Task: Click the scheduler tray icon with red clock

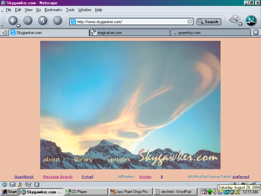Action: click(204, 192)
